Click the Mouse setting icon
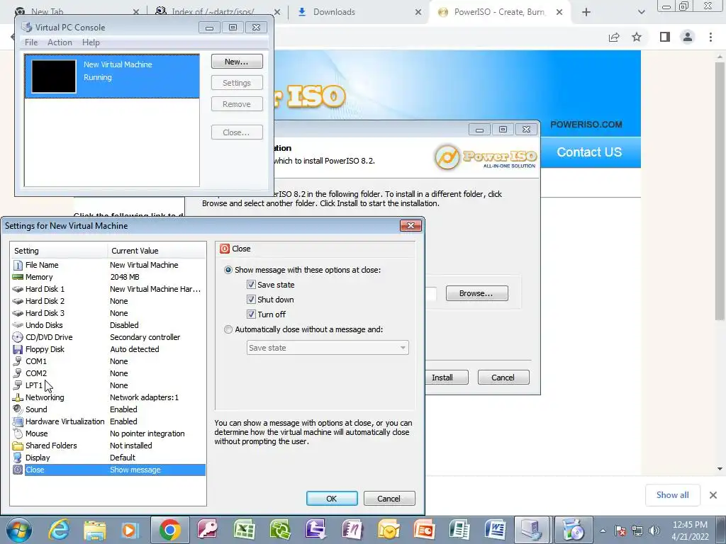This screenshot has width=726, height=544. coord(18,433)
